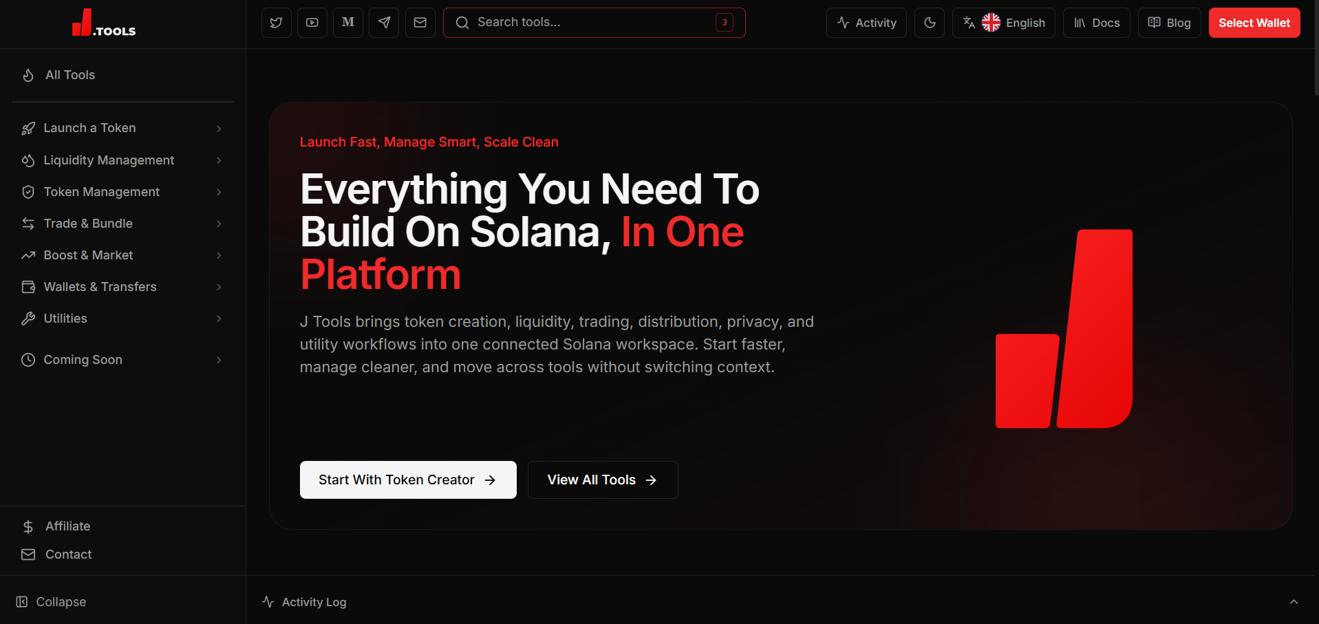
Task: Click the email envelope icon in header
Action: point(420,23)
